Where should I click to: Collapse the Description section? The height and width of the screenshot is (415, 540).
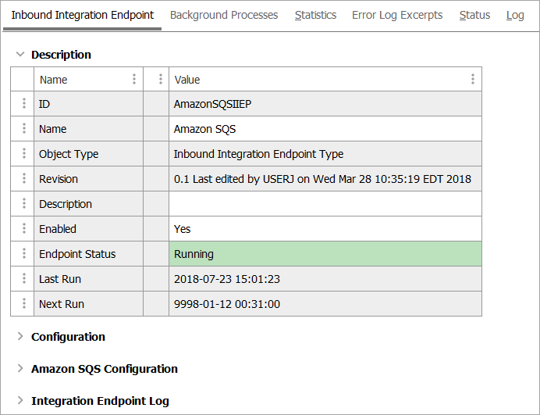tap(20, 55)
